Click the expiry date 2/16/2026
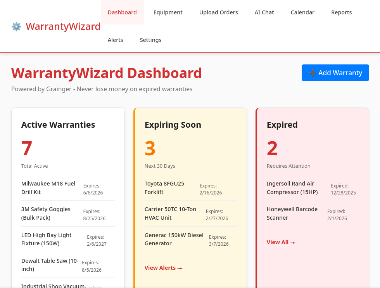Image resolution: width=380 pixels, height=288 pixels. [211, 193]
